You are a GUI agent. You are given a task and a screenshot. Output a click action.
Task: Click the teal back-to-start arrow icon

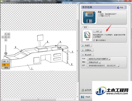coord(83,97)
